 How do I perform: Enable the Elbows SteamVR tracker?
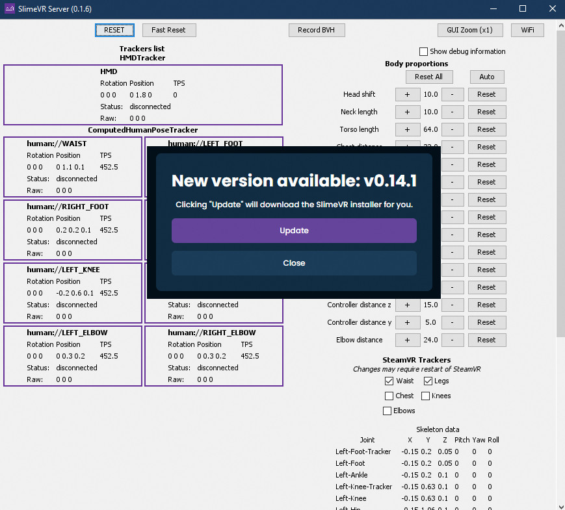click(x=387, y=411)
